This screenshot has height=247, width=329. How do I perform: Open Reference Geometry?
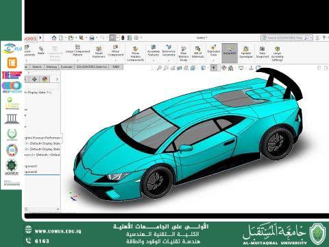pyautogui.click(x=169, y=50)
